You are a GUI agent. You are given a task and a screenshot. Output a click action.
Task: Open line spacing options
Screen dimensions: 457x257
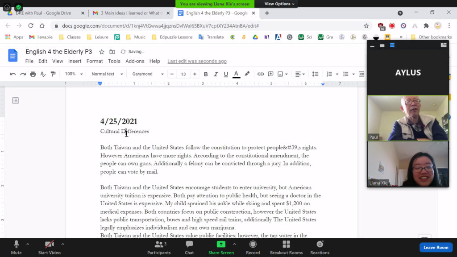click(x=315, y=74)
